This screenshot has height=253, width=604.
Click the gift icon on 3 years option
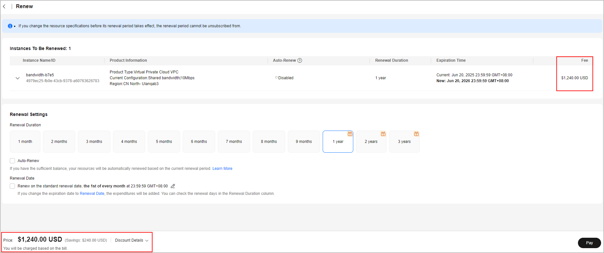[416, 134]
